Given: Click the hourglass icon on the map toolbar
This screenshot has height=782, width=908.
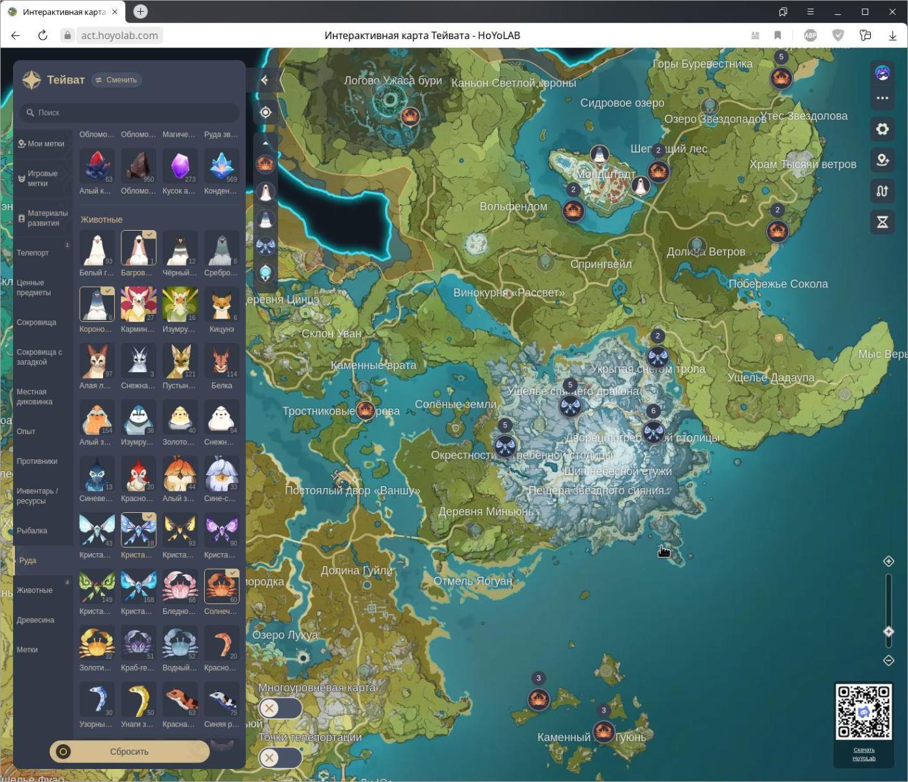Looking at the screenshot, I should 883,222.
